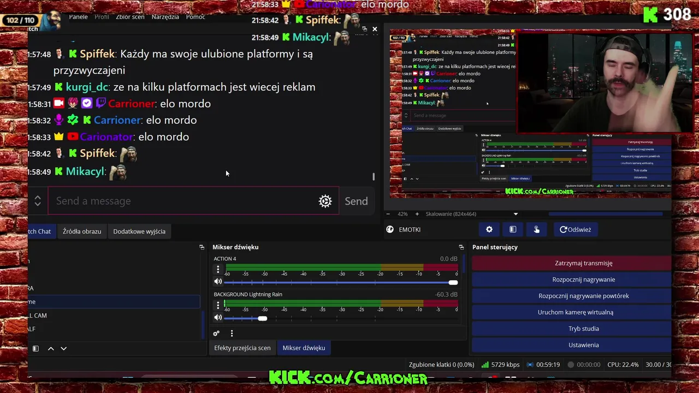Click Zatrzymaj transmisję to stop streaming
Screen dimensions: 699x393
coord(572,263)
